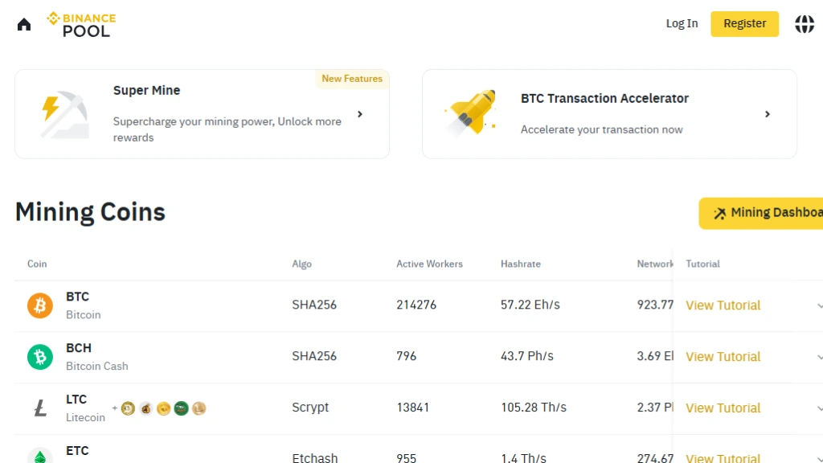
Task: Expand the LTC row chevron
Action: (819, 408)
